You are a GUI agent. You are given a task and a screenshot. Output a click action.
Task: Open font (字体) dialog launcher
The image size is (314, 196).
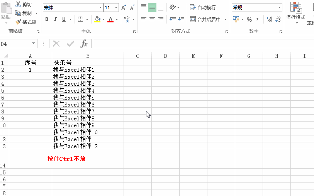point(134,32)
